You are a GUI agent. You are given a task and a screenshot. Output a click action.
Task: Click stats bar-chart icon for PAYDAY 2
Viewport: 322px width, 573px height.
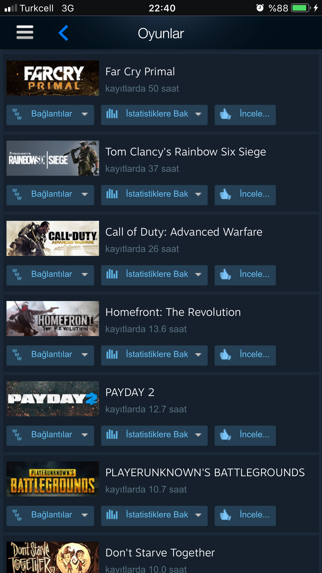tap(112, 434)
